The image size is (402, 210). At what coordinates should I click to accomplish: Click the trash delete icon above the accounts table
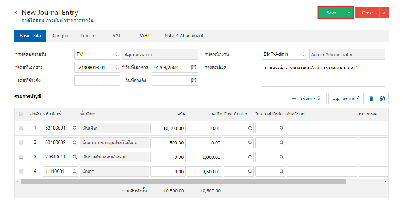click(x=371, y=98)
